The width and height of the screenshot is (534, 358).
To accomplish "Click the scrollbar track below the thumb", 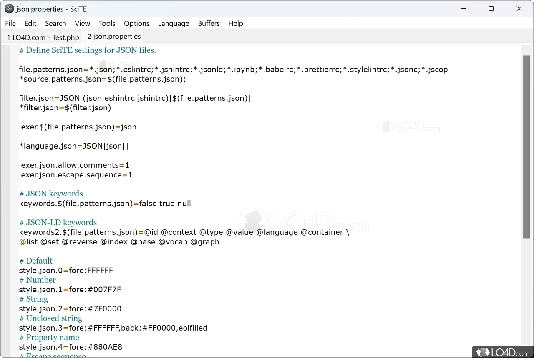I will coord(526,291).
